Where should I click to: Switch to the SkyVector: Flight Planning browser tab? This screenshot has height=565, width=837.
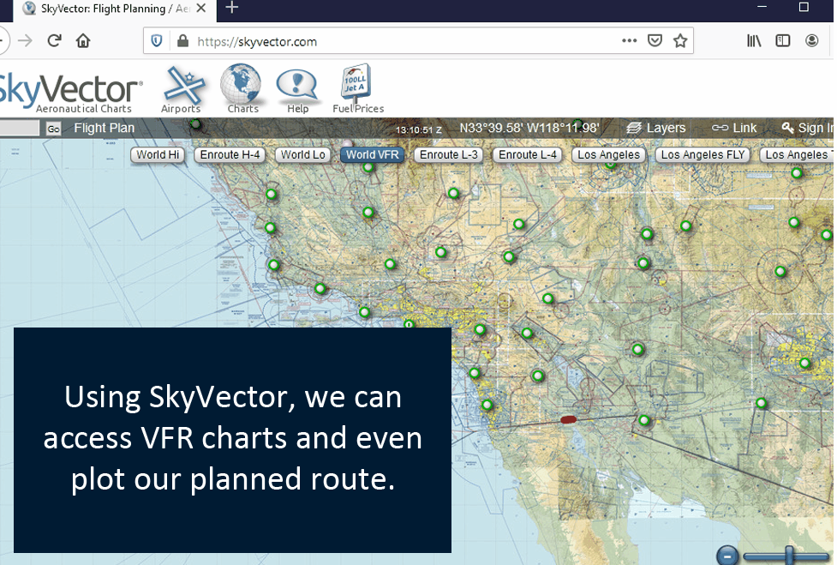click(x=115, y=9)
